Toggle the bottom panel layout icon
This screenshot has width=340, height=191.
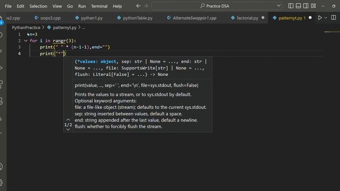298,6
